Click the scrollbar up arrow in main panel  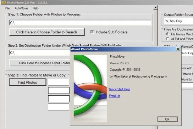click(156, 8)
